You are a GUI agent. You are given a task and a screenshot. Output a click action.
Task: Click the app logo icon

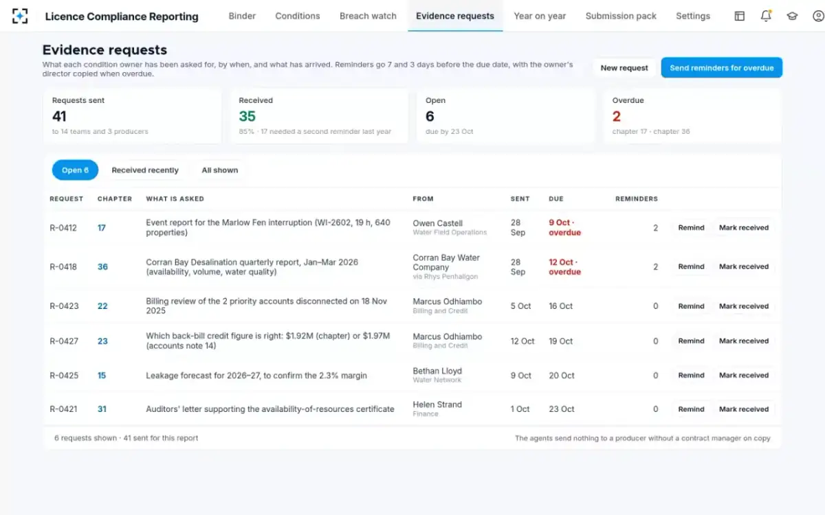tap(21, 16)
